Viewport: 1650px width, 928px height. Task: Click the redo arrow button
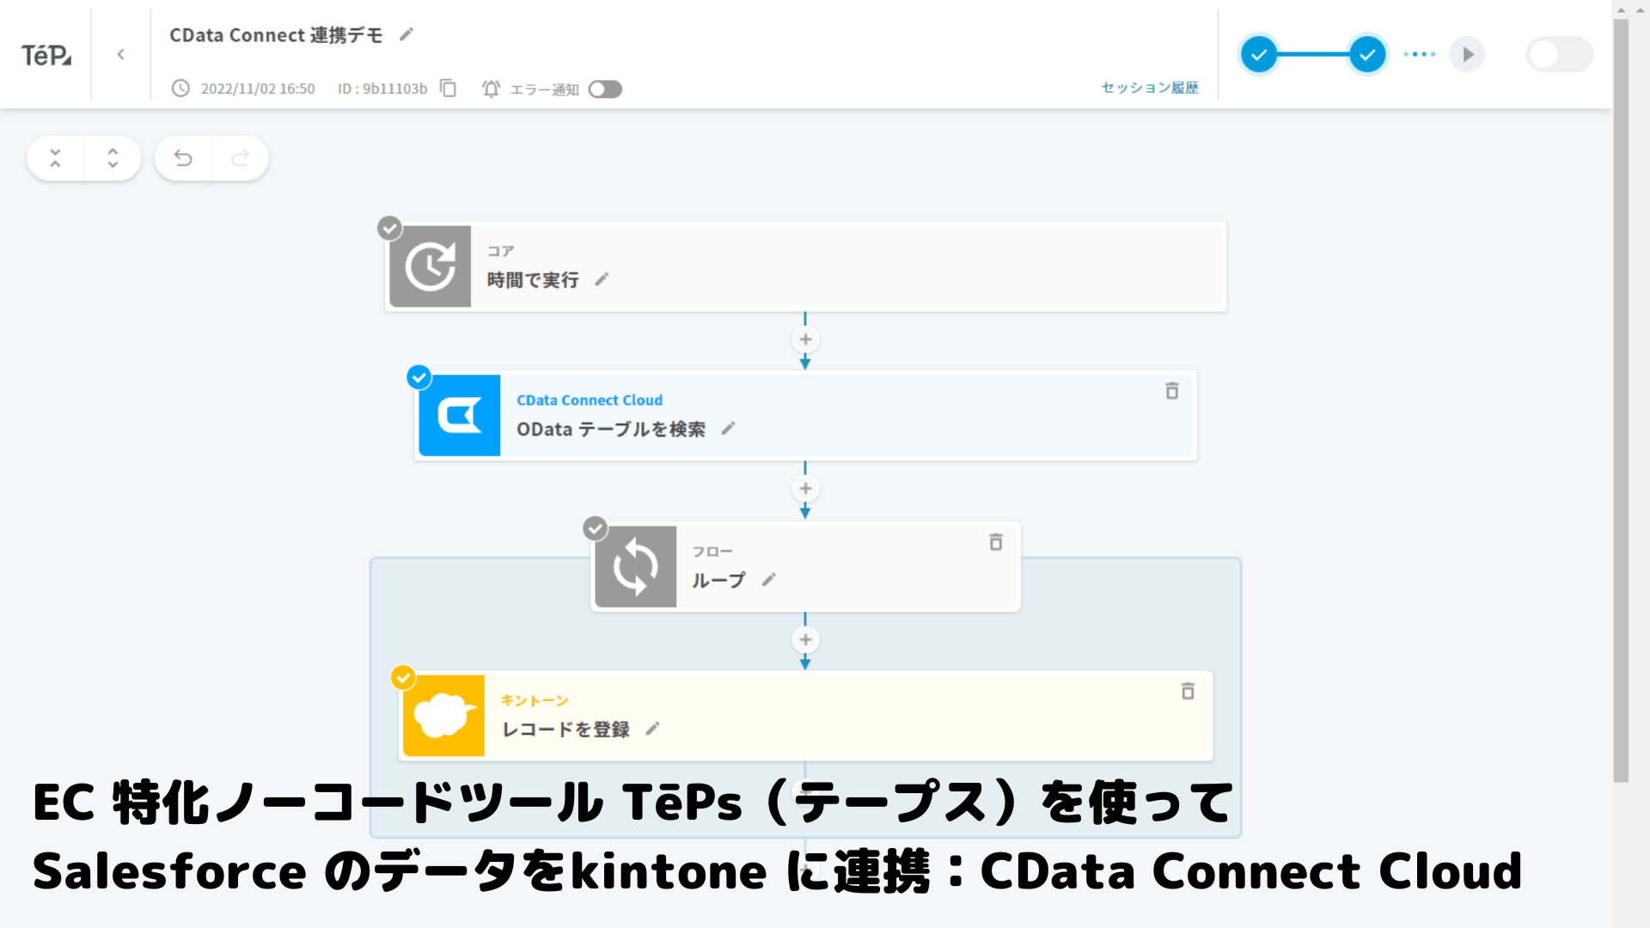(x=241, y=158)
